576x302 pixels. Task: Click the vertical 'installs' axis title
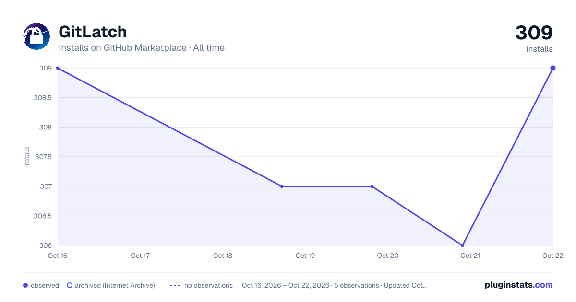(x=27, y=157)
